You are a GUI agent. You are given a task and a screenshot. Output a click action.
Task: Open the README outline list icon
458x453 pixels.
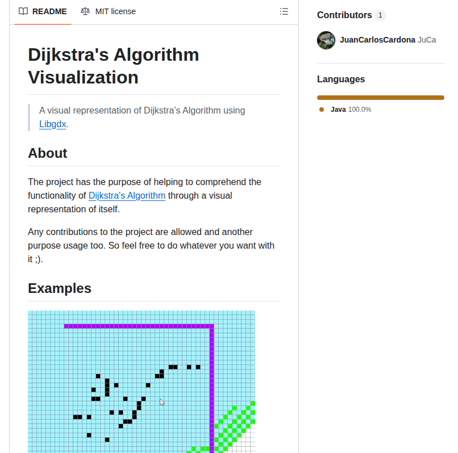coord(284,11)
